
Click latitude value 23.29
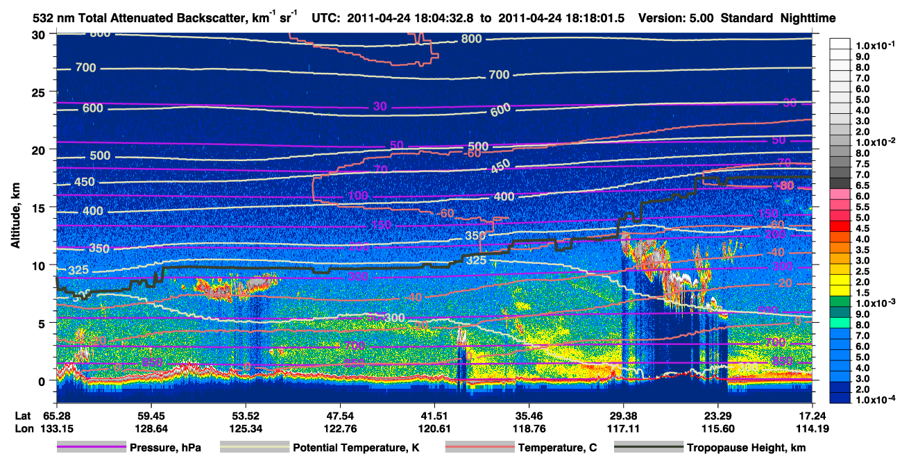point(717,416)
